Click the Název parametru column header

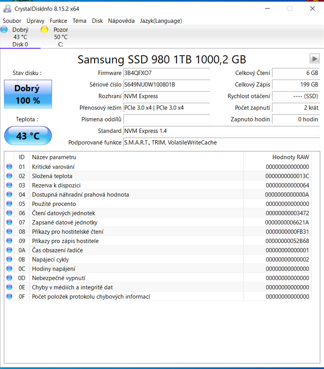click(x=136, y=157)
